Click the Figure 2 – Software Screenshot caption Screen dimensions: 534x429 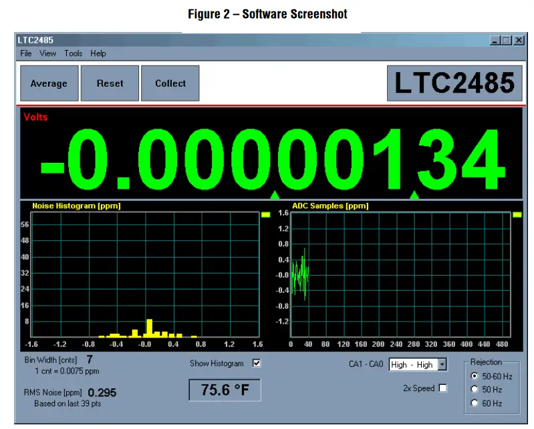(x=267, y=14)
